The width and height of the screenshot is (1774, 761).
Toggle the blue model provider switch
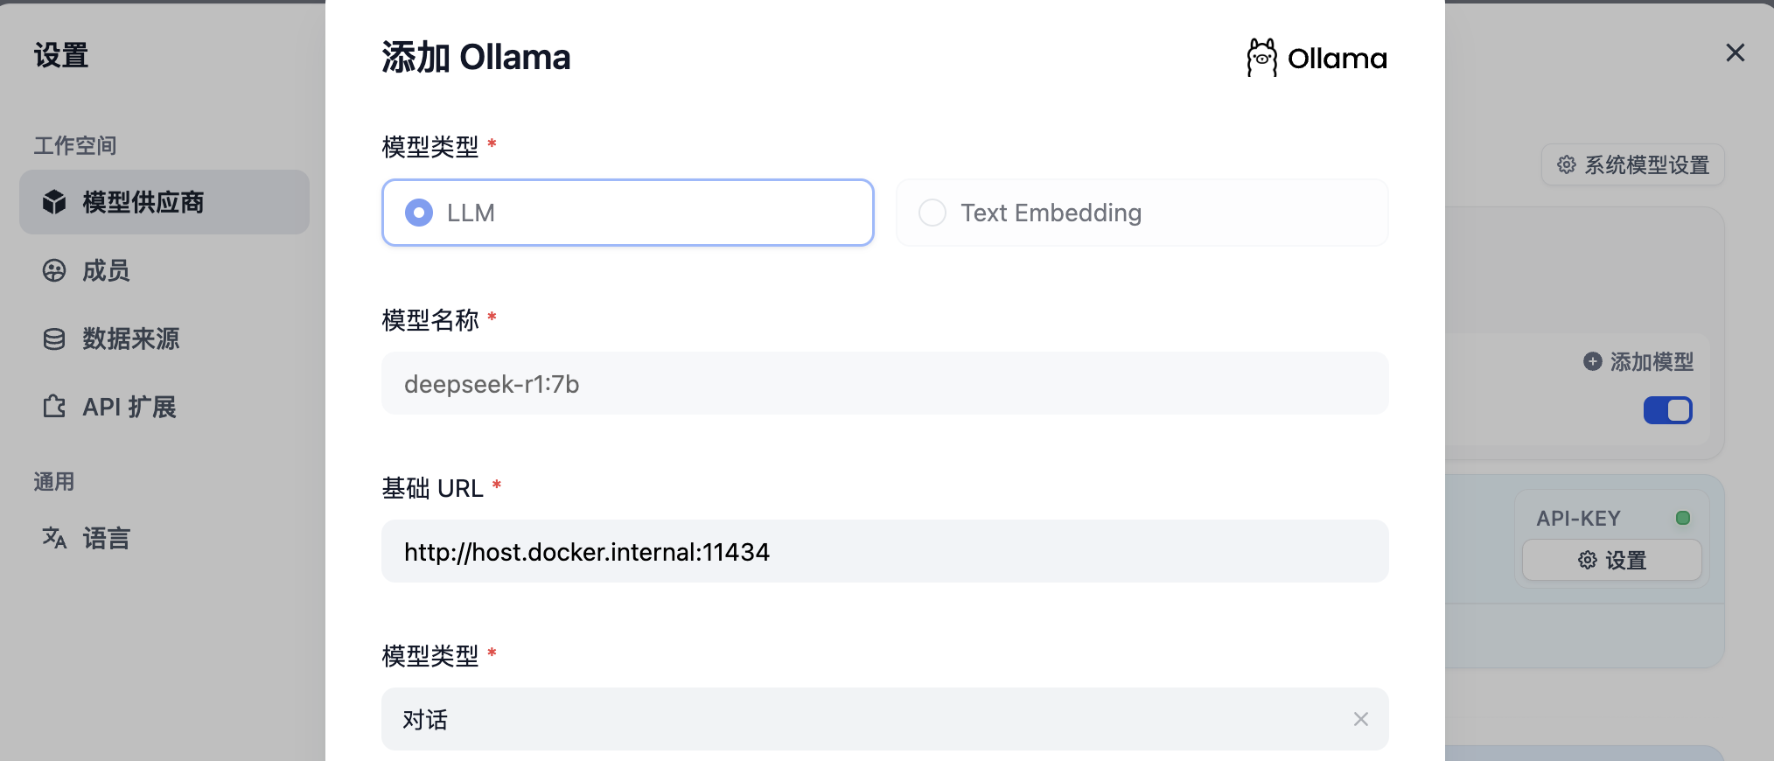tap(1667, 410)
